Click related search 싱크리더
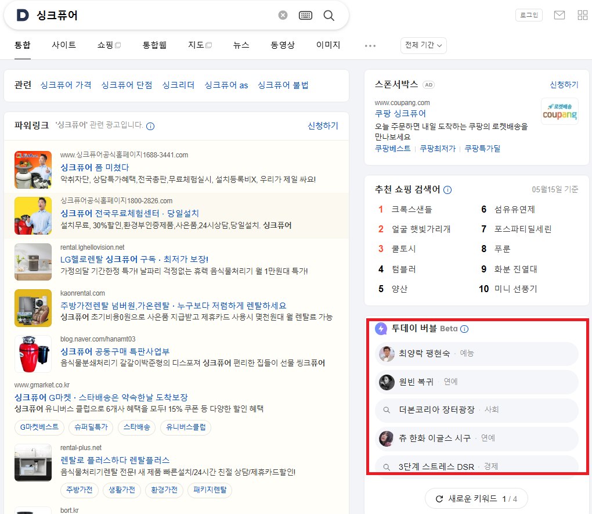Image resolution: width=592 pixels, height=514 pixels. point(178,85)
